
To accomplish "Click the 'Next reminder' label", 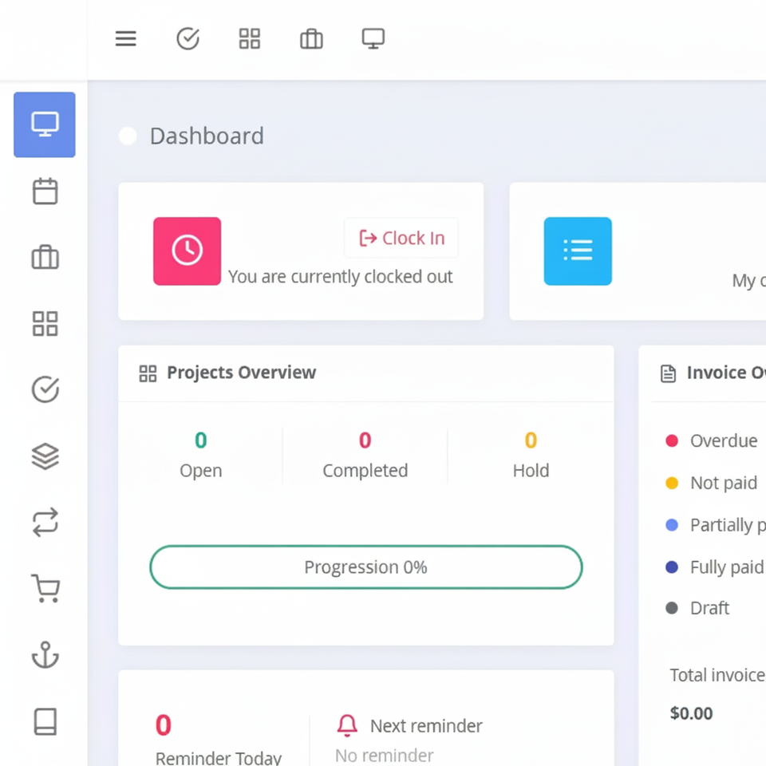I will tap(426, 726).
